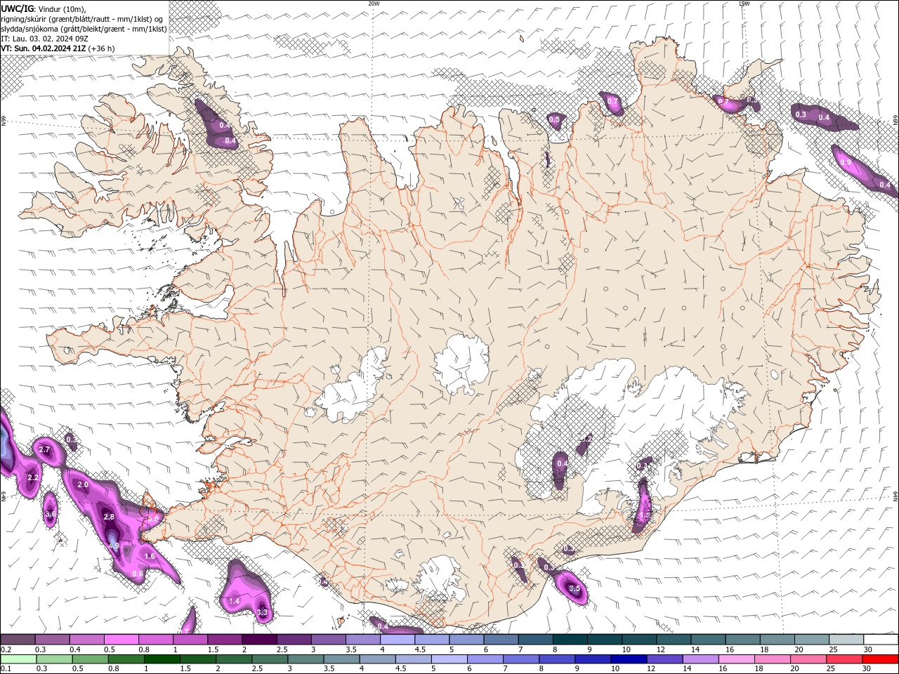Click the 20W longitude label
The height and width of the screenshot is (674, 899).
pyautogui.click(x=374, y=4)
